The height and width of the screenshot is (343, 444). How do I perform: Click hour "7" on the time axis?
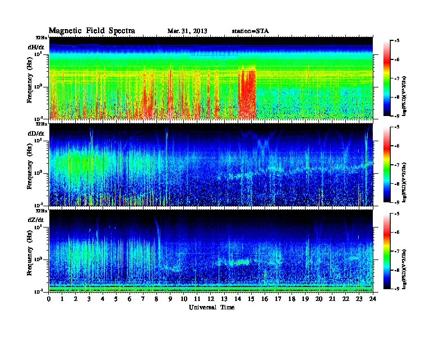coord(144,299)
